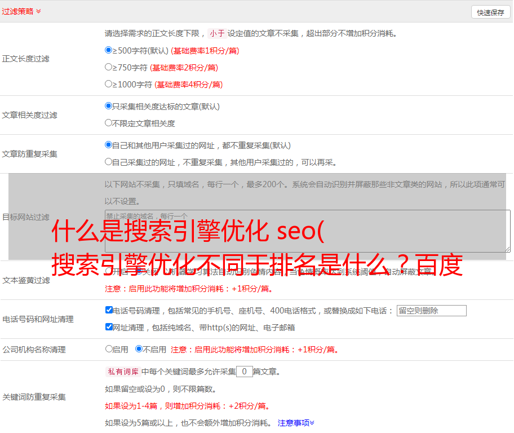
Task: Expand the 注意事项 link
Action: (x=296, y=423)
